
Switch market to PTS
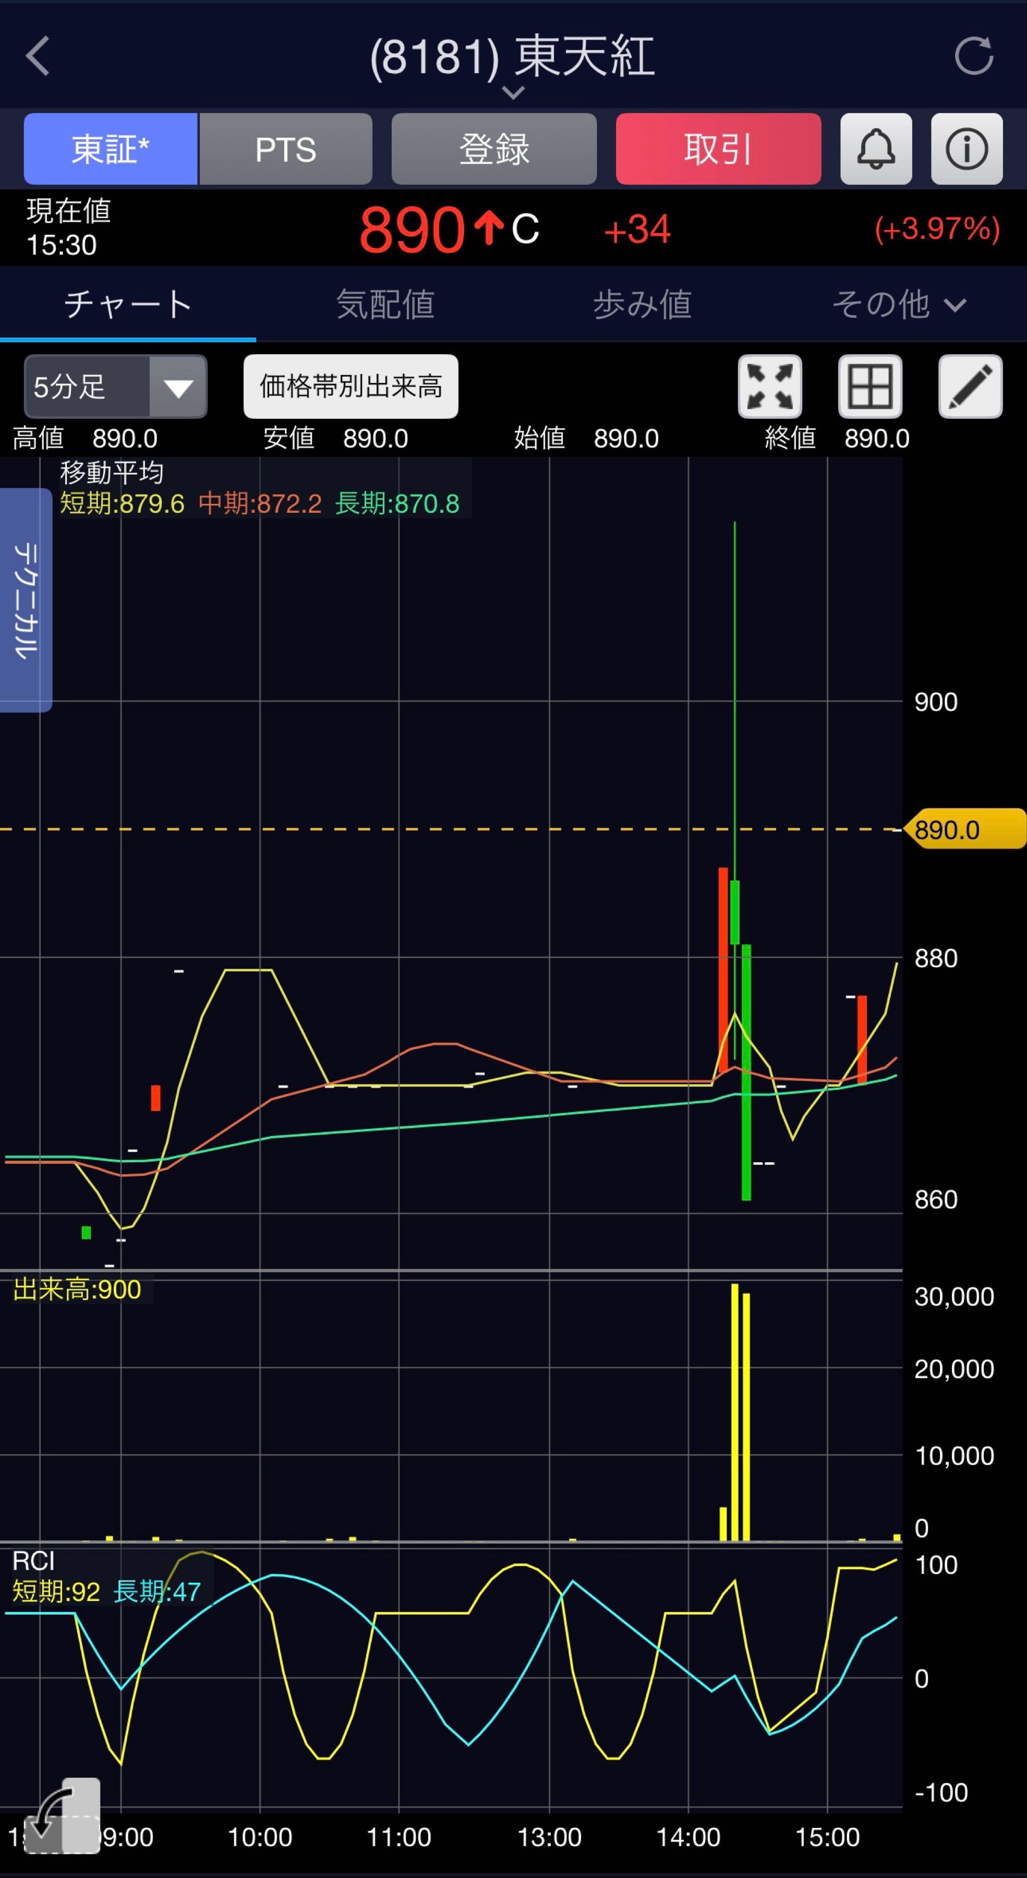point(286,149)
